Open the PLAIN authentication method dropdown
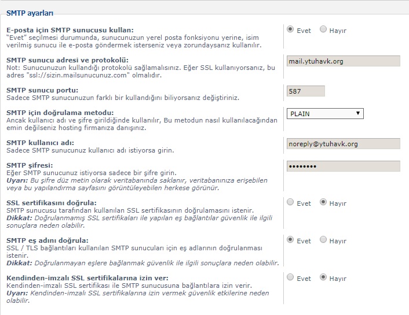This screenshot has width=409, height=315. tap(325, 114)
